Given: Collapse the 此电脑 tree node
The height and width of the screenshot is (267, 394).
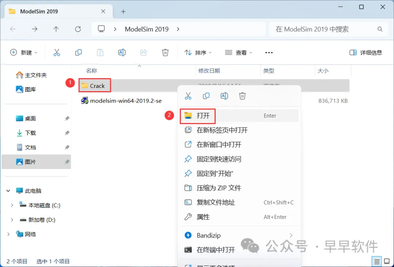Looking at the screenshot, I should pyautogui.click(x=8, y=191).
